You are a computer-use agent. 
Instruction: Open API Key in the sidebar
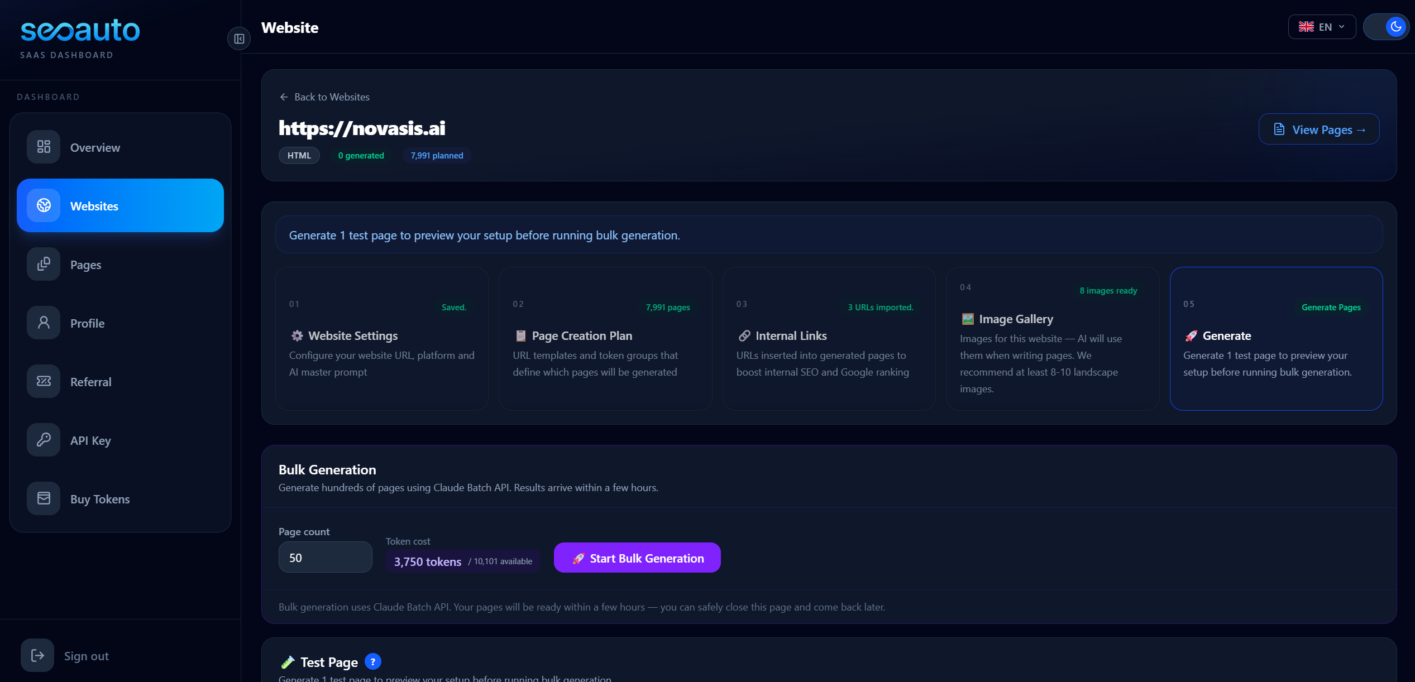(120, 440)
